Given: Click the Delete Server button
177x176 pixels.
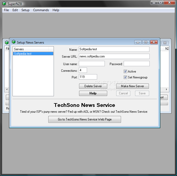Looking at the screenshot, I should [x=93, y=86].
